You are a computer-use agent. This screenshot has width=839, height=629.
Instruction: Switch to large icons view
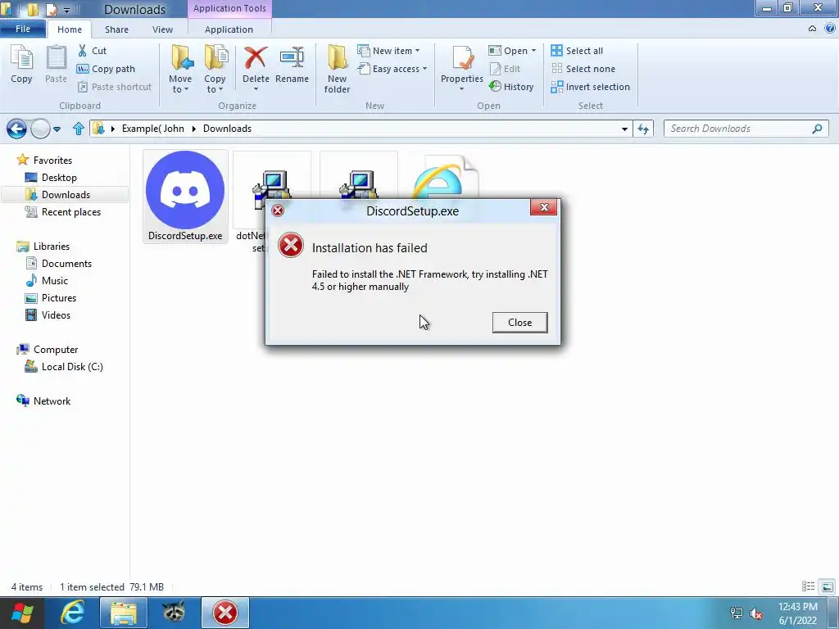tap(828, 586)
